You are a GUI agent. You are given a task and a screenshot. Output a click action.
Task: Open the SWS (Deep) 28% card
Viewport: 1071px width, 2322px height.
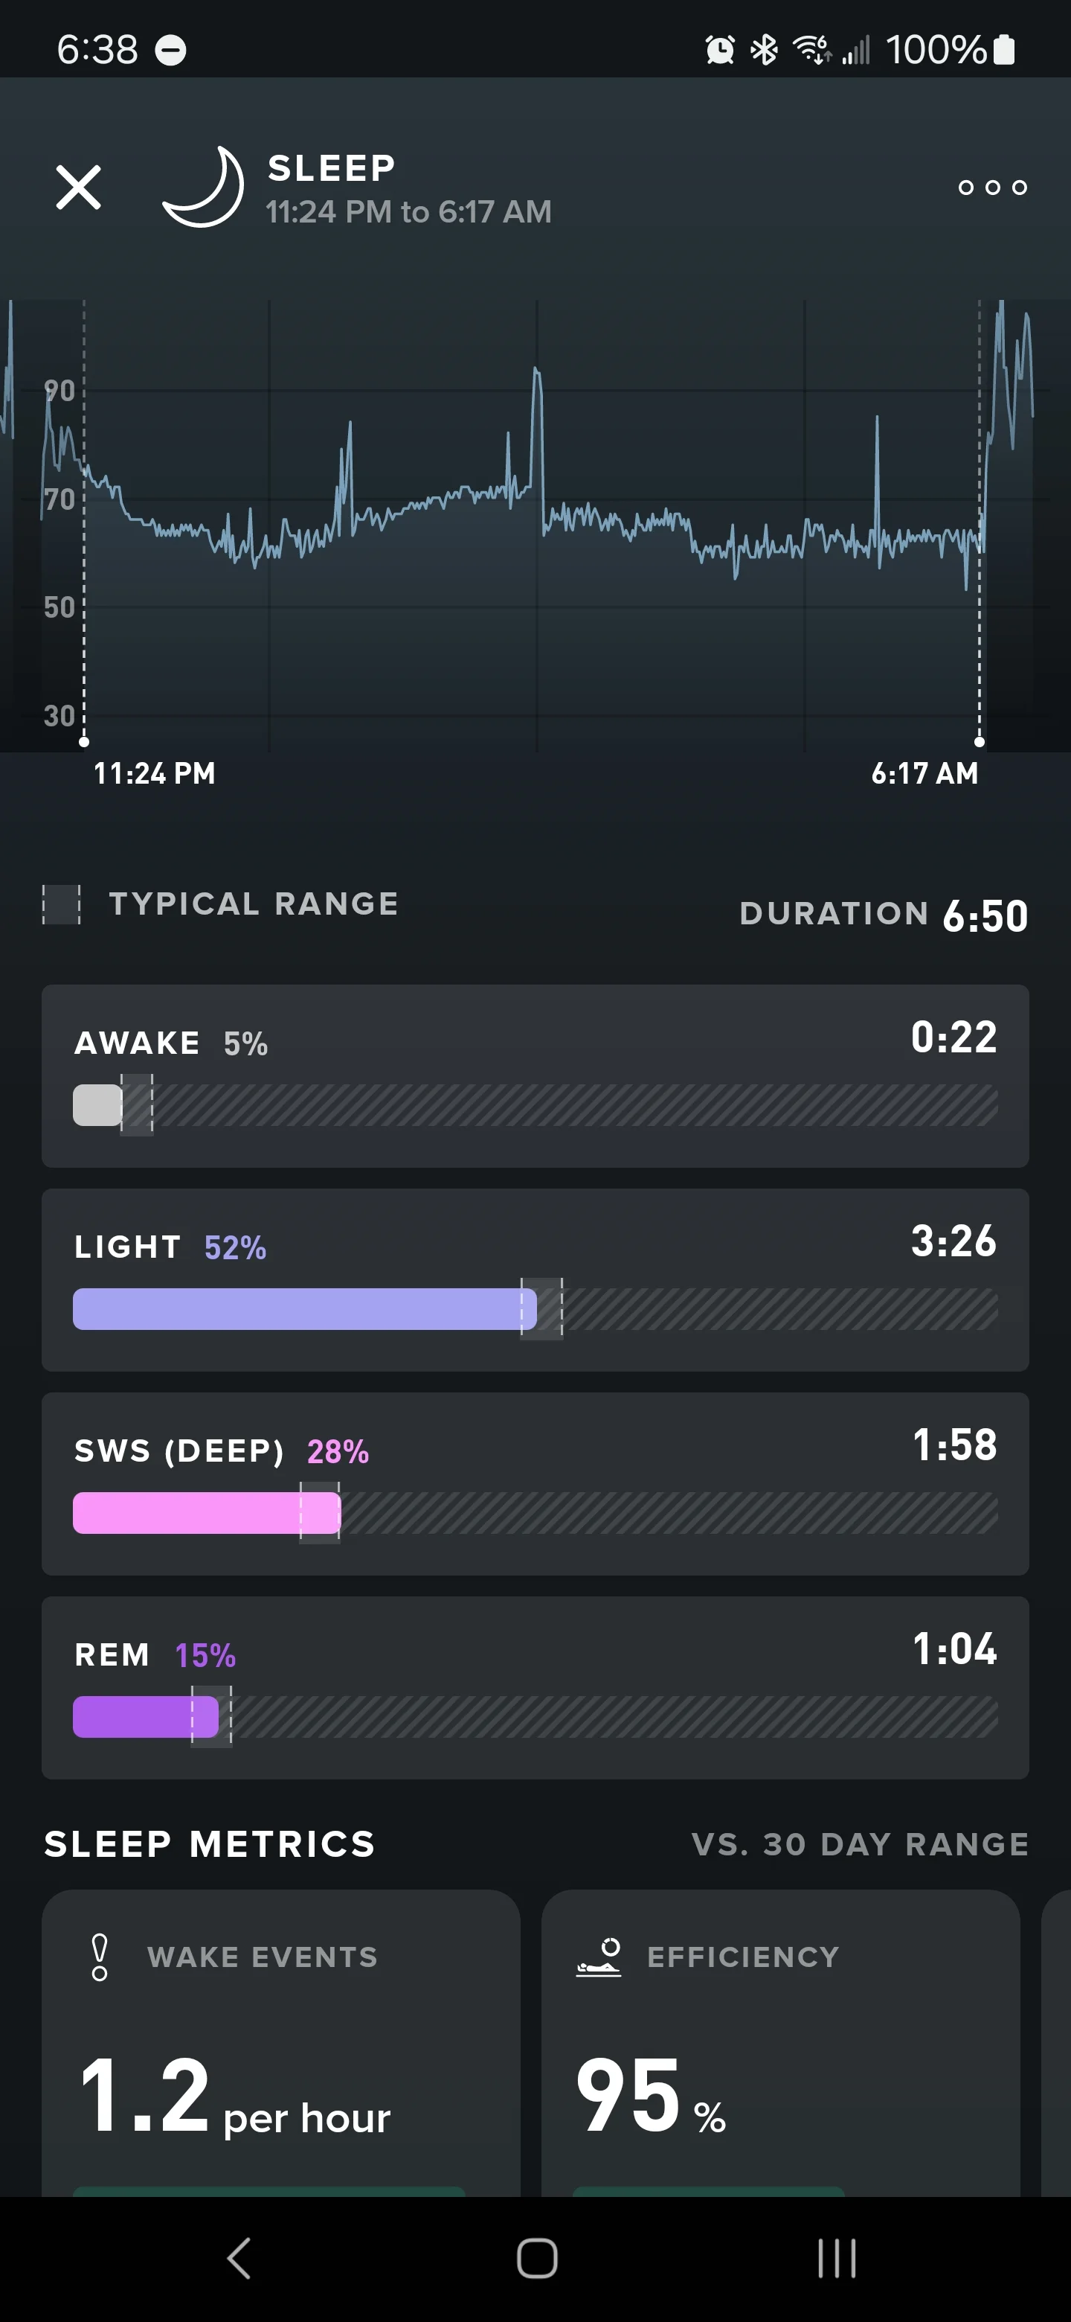pyautogui.click(x=535, y=1485)
